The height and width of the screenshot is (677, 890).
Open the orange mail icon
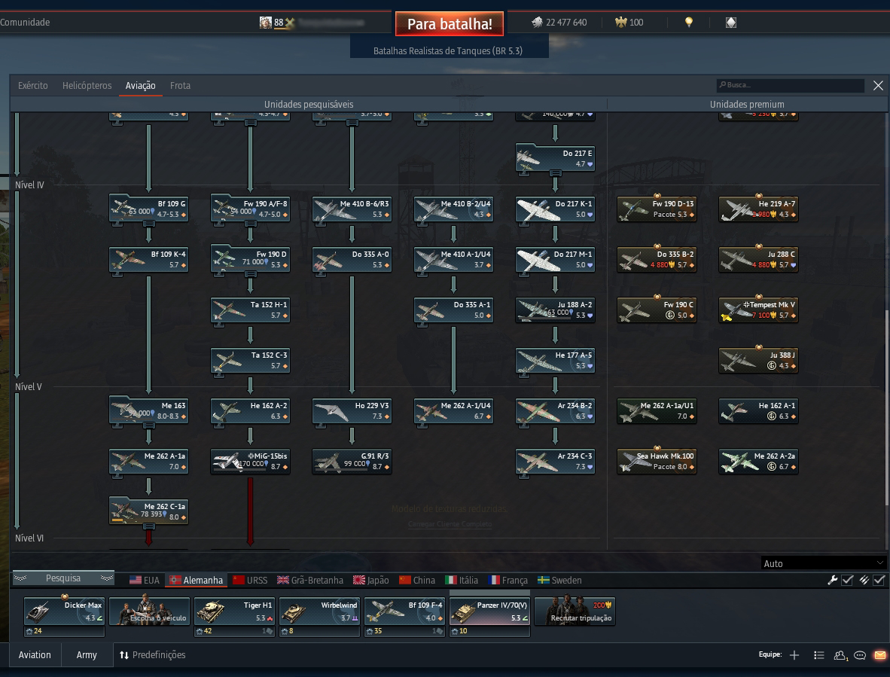click(x=880, y=655)
